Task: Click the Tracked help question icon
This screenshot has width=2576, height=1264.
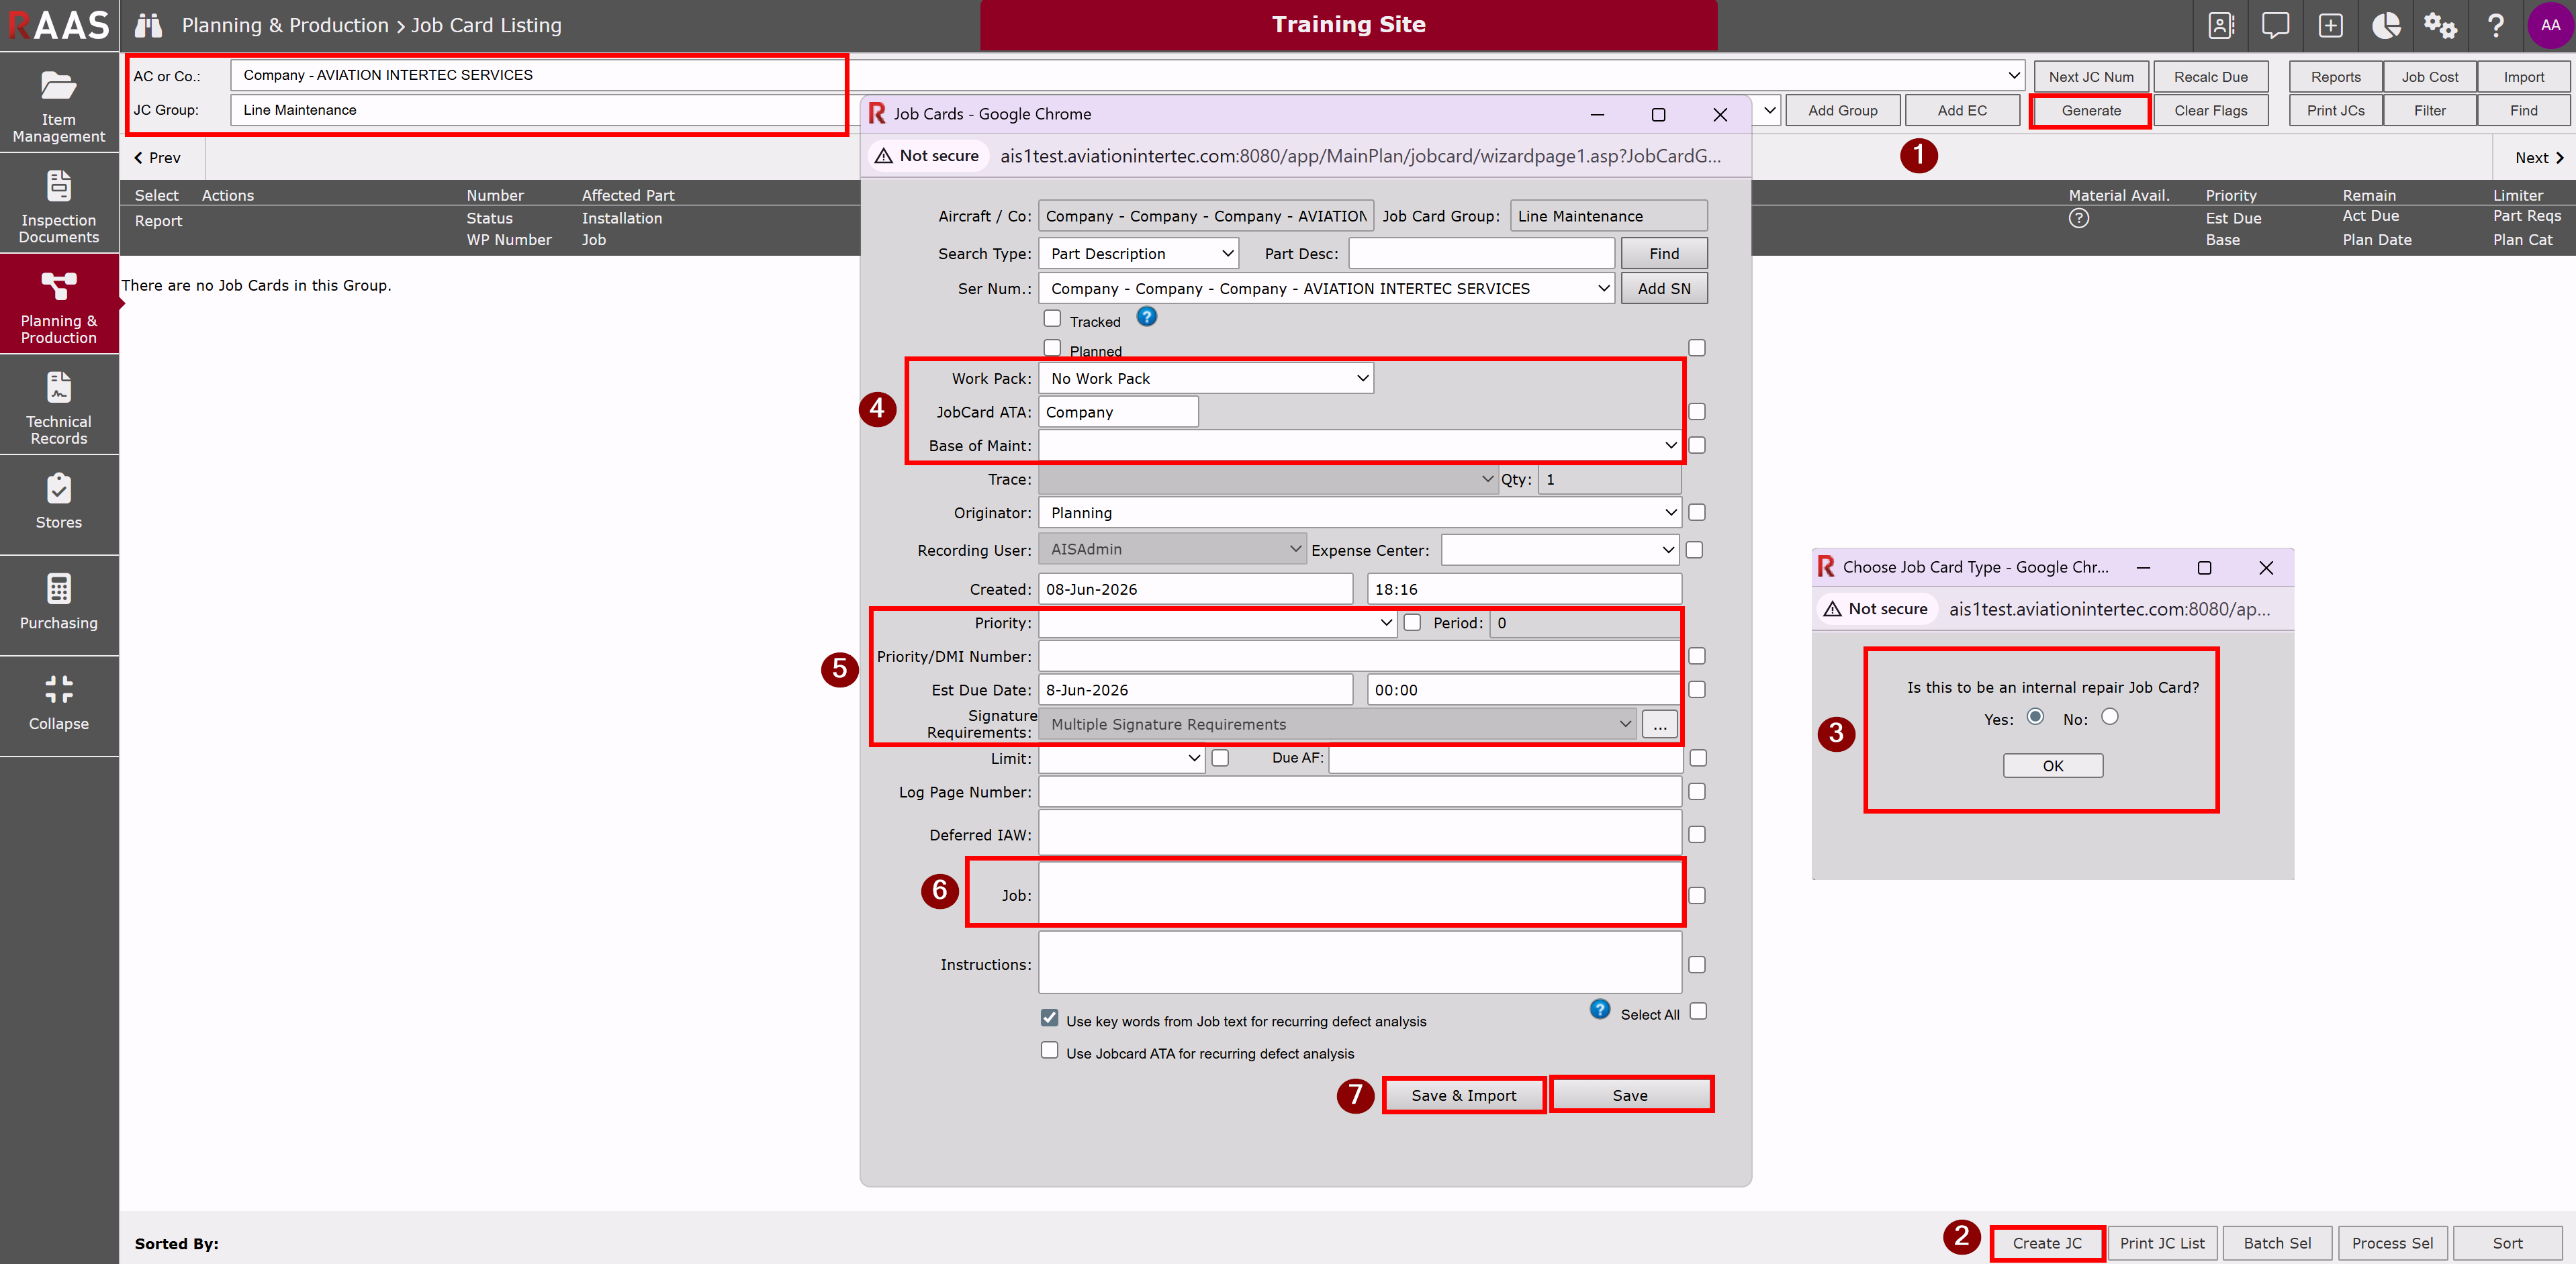Action: [x=1147, y=317]
